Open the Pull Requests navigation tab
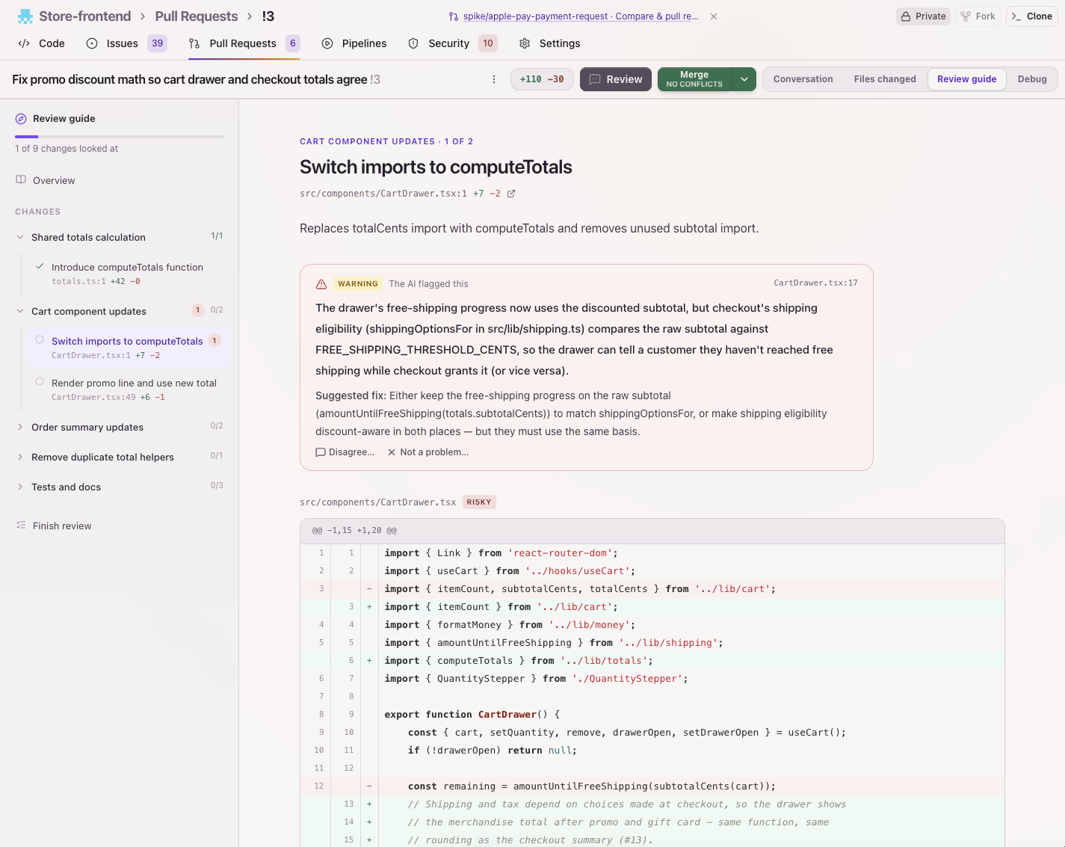This screenshot has height=847, width=1065. (x=244, y=43)
